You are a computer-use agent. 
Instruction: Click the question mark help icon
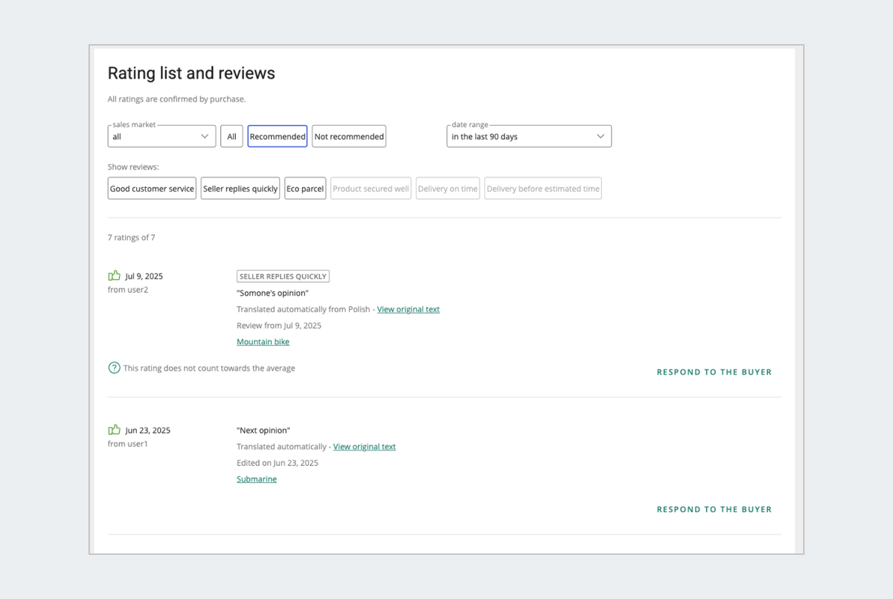point(114,368)
